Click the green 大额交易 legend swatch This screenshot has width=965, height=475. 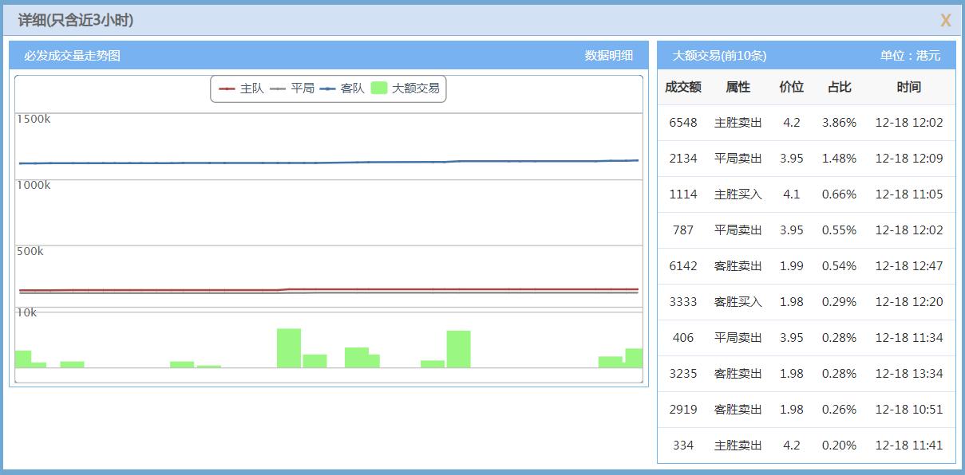pos(380,88)
